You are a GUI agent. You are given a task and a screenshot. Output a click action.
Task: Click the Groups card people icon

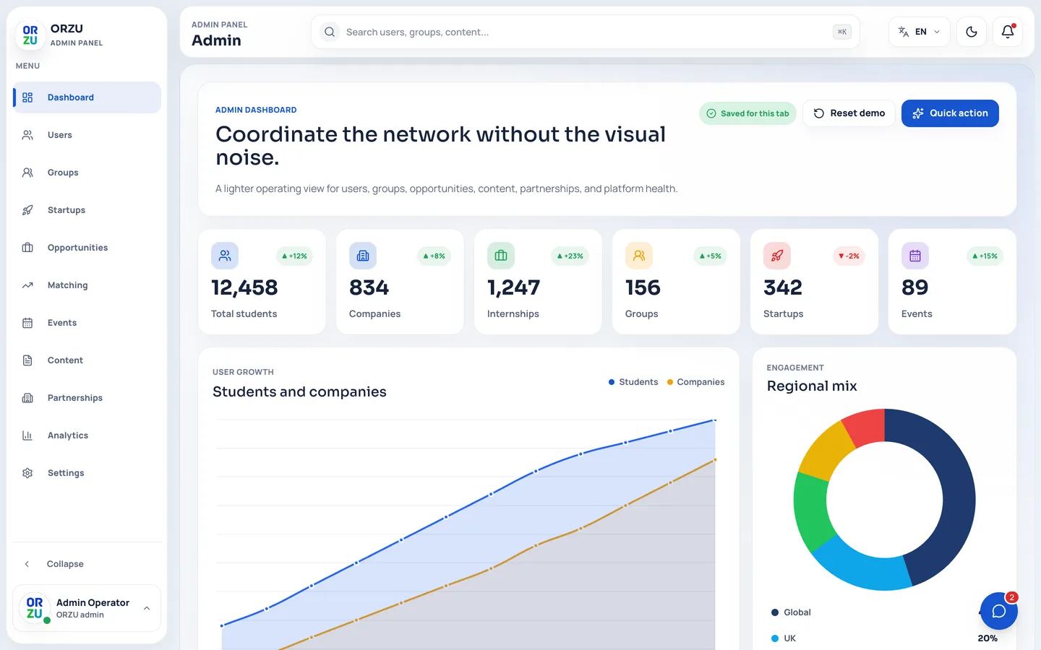[x=639, y=256]
